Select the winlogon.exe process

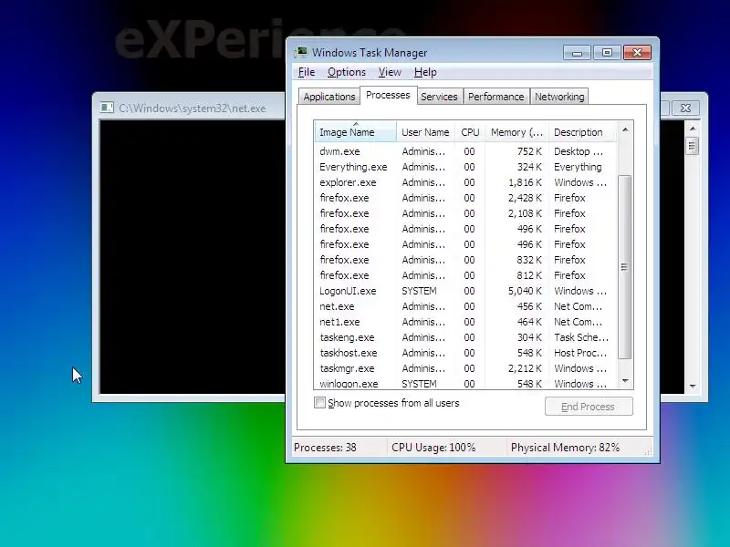pos(465,384)
